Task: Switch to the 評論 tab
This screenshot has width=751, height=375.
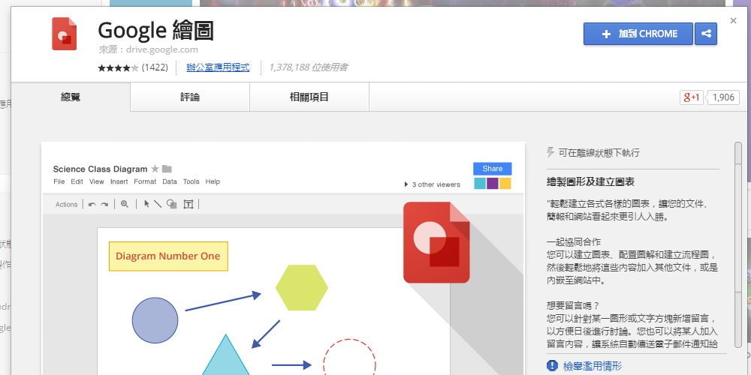Action: [x=190, y=97]
